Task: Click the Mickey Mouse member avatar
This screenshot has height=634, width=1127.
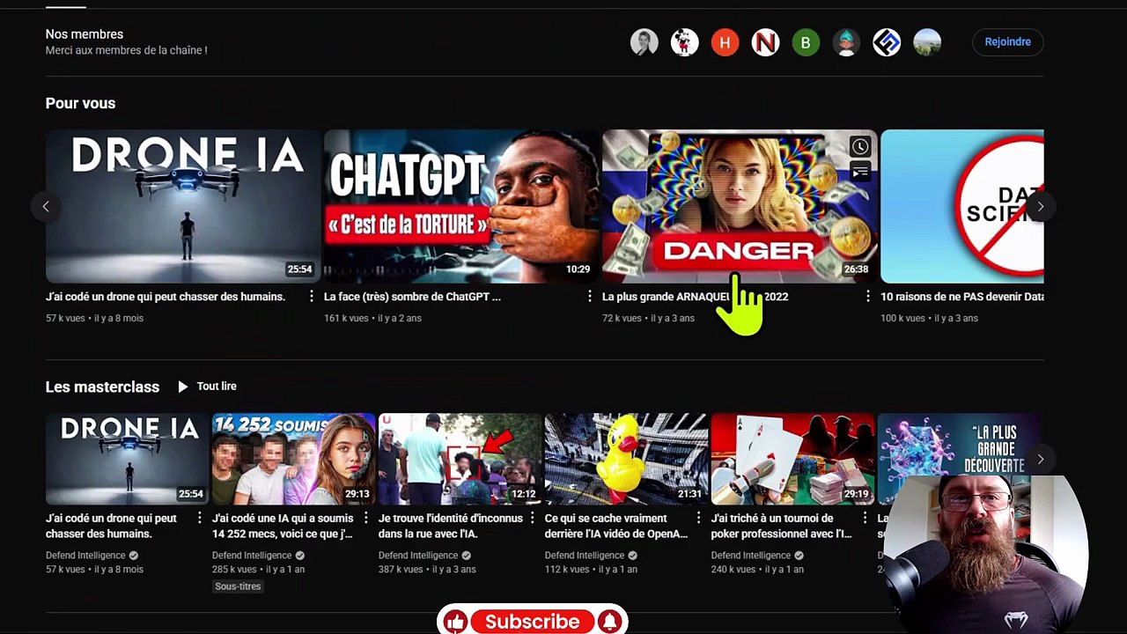Action: [685, 42]
